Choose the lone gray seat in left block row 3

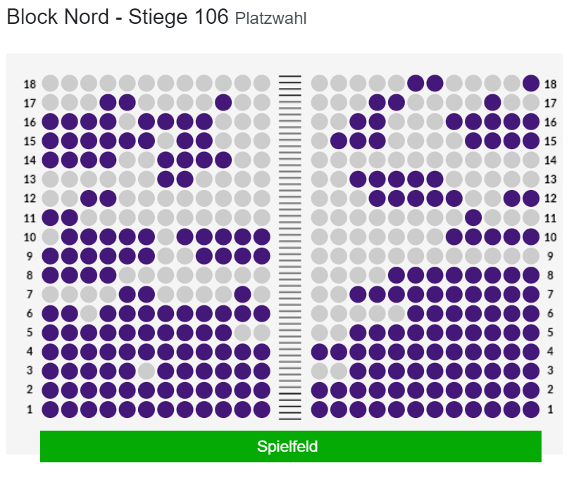coord(146,371)
